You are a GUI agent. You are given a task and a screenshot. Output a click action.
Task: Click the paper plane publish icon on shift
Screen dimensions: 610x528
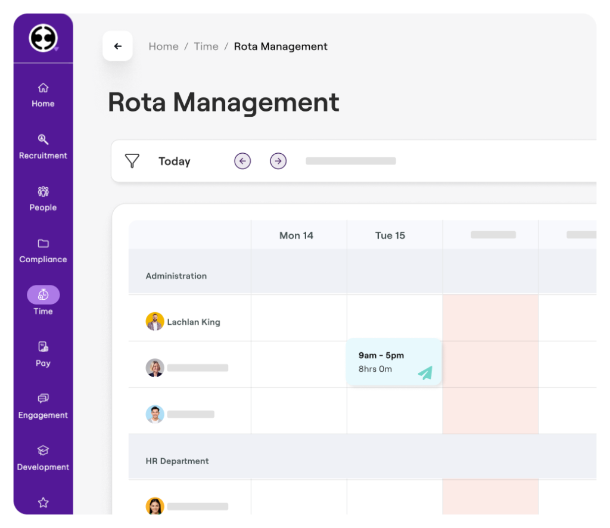pos(425,373)
